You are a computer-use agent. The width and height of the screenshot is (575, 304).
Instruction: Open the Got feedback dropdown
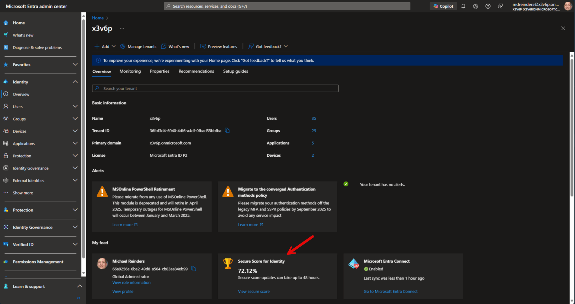(286, 46)
